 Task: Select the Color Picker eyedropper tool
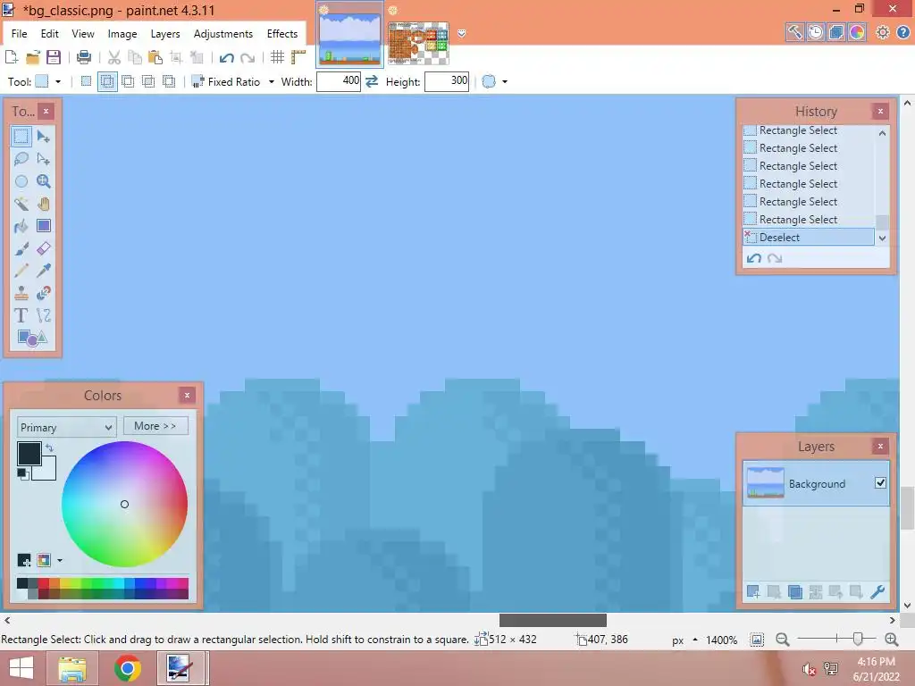[43, 271]
